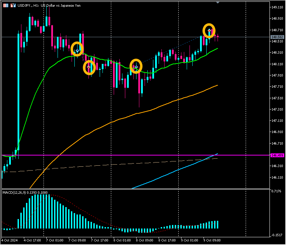The image size is (286, 245).
Task: Select the circled red sell arrow near 148.05
Action: [89, 67]
